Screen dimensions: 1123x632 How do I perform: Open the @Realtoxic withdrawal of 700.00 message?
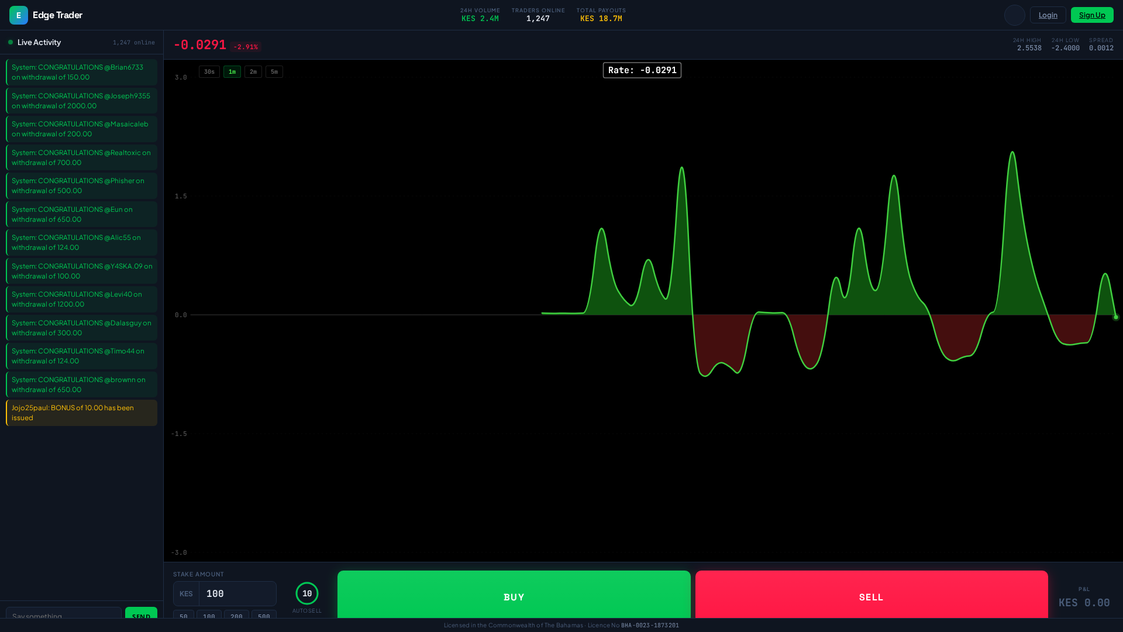pos(81,157)
